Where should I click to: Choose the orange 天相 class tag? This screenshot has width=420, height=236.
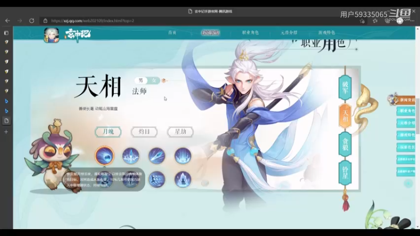(345, 116)
